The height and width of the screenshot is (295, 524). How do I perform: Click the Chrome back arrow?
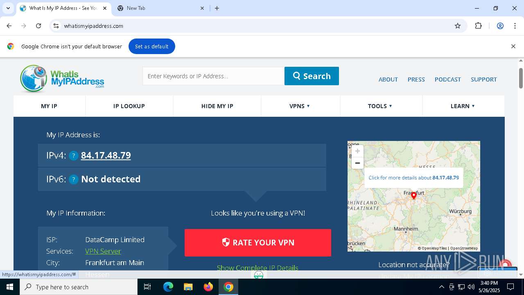(9, 26)
